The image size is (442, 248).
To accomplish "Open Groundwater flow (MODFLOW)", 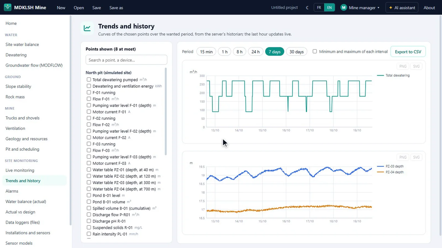I will 34,65.
